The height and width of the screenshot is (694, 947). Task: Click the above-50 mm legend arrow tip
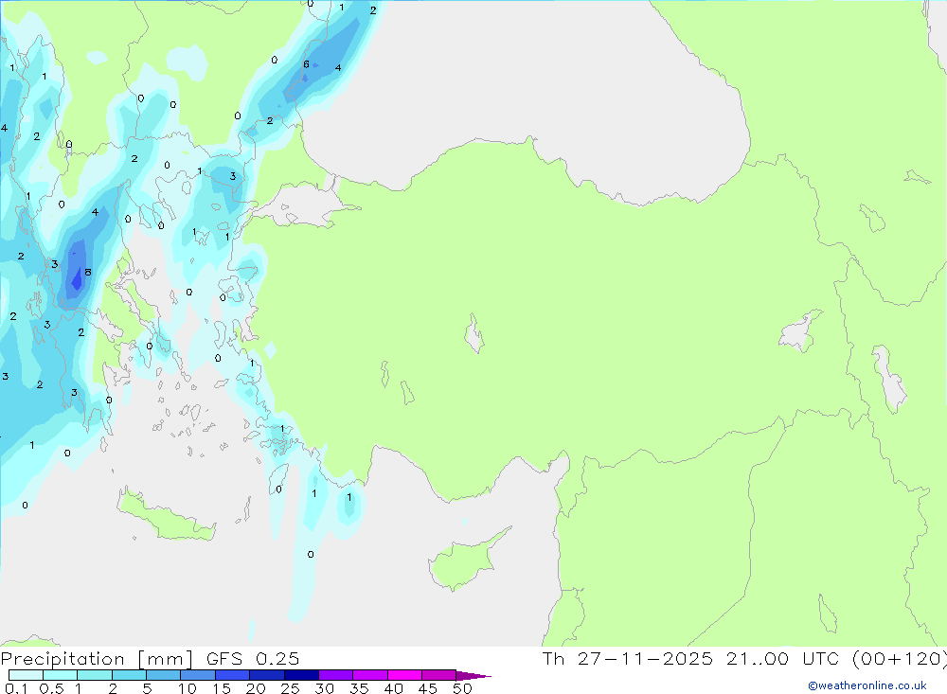(x=473, y=676)
